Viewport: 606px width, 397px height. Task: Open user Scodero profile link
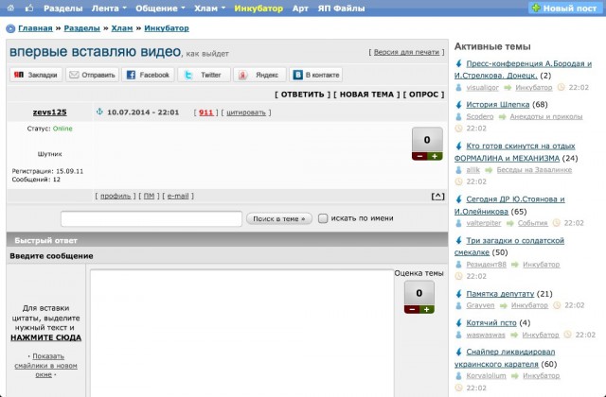480,116
